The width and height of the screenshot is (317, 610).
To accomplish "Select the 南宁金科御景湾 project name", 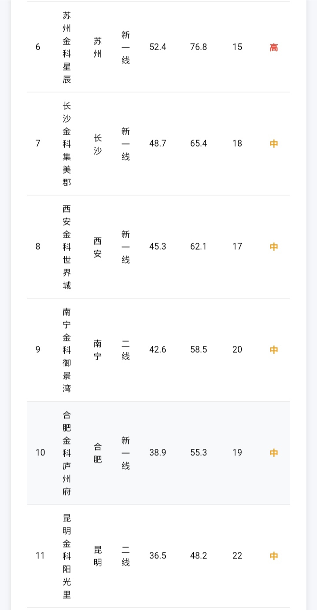I will [x=66, y=350].
